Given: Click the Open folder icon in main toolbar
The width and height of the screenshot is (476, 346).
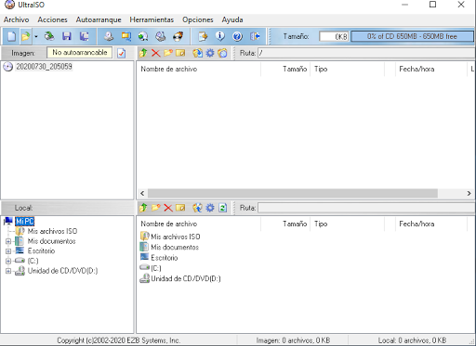Looking at the screenshot, I should (x=26, y=36).
